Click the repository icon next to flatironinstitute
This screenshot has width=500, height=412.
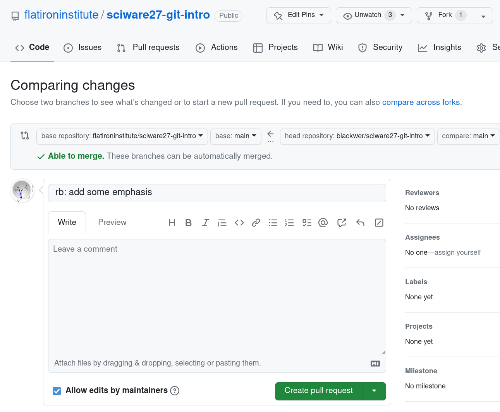pos(15,16)
